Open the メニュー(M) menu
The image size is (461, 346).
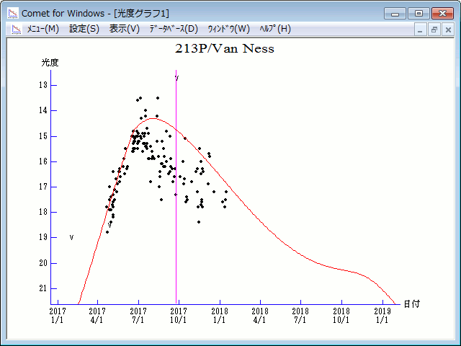(42, 29)
